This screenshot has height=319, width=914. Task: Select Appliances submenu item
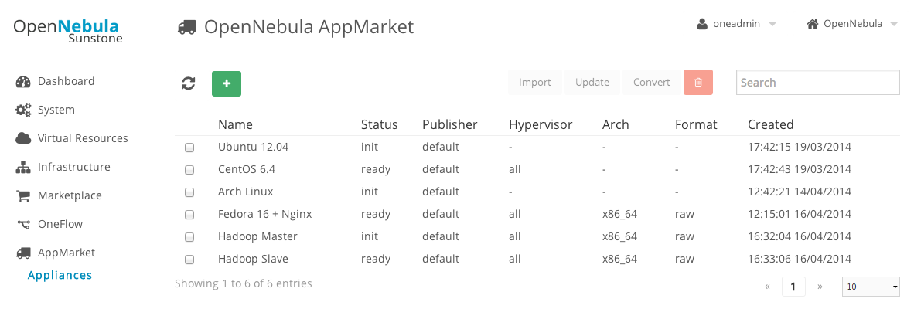click(60, 275)
